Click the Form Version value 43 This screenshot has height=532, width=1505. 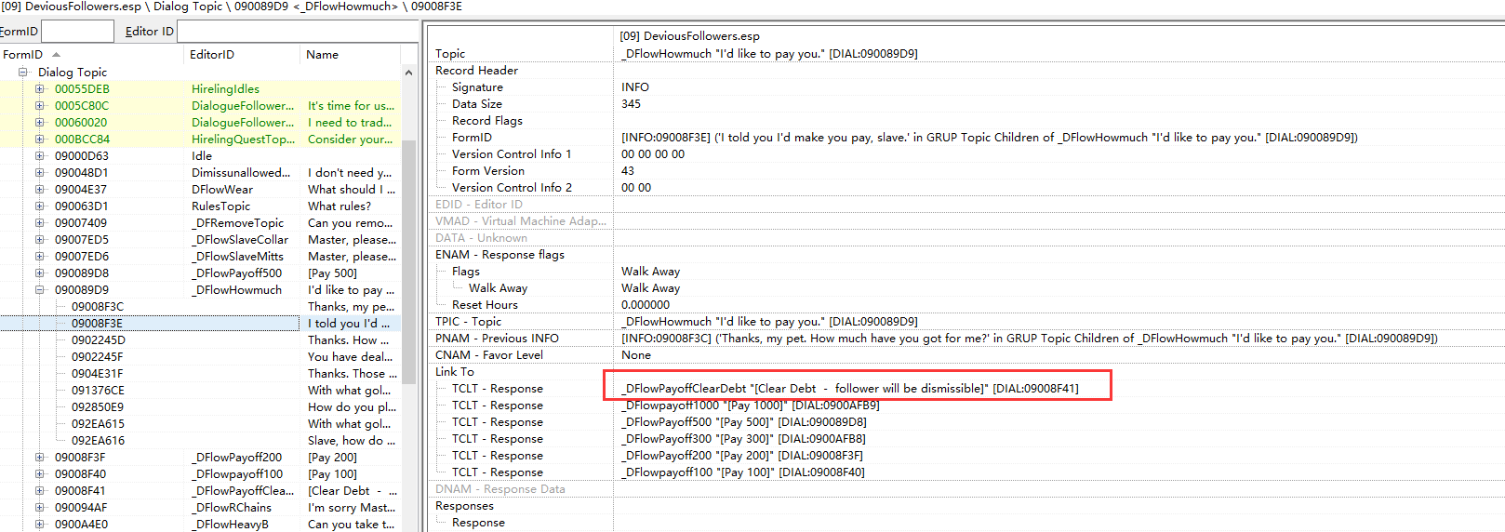click(x=628, y=170)
